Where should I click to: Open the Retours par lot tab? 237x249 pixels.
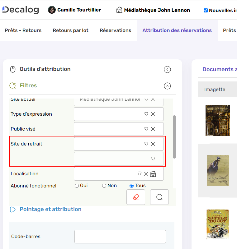coord(70,30)
